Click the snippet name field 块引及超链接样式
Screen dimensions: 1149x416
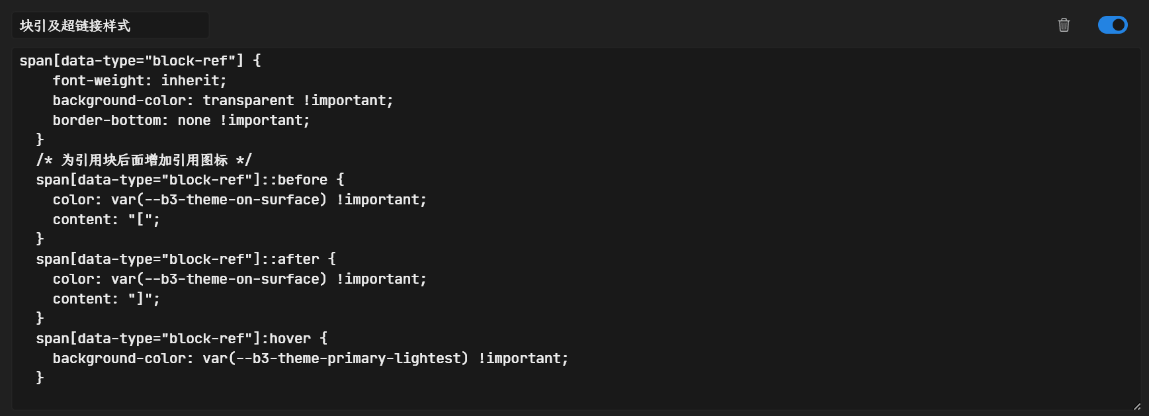coord(110,26)
